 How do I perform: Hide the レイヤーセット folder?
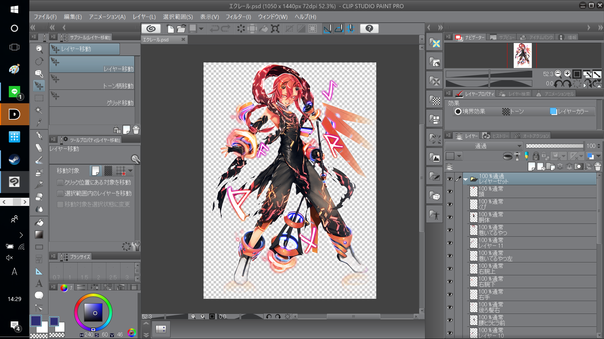450,179
